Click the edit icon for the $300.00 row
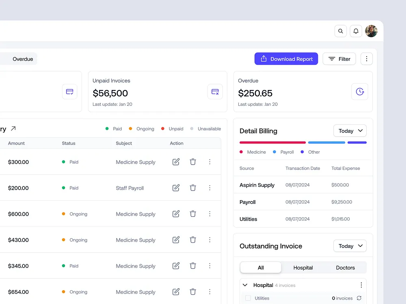The image size is (406, 304). tap(176, 162)
